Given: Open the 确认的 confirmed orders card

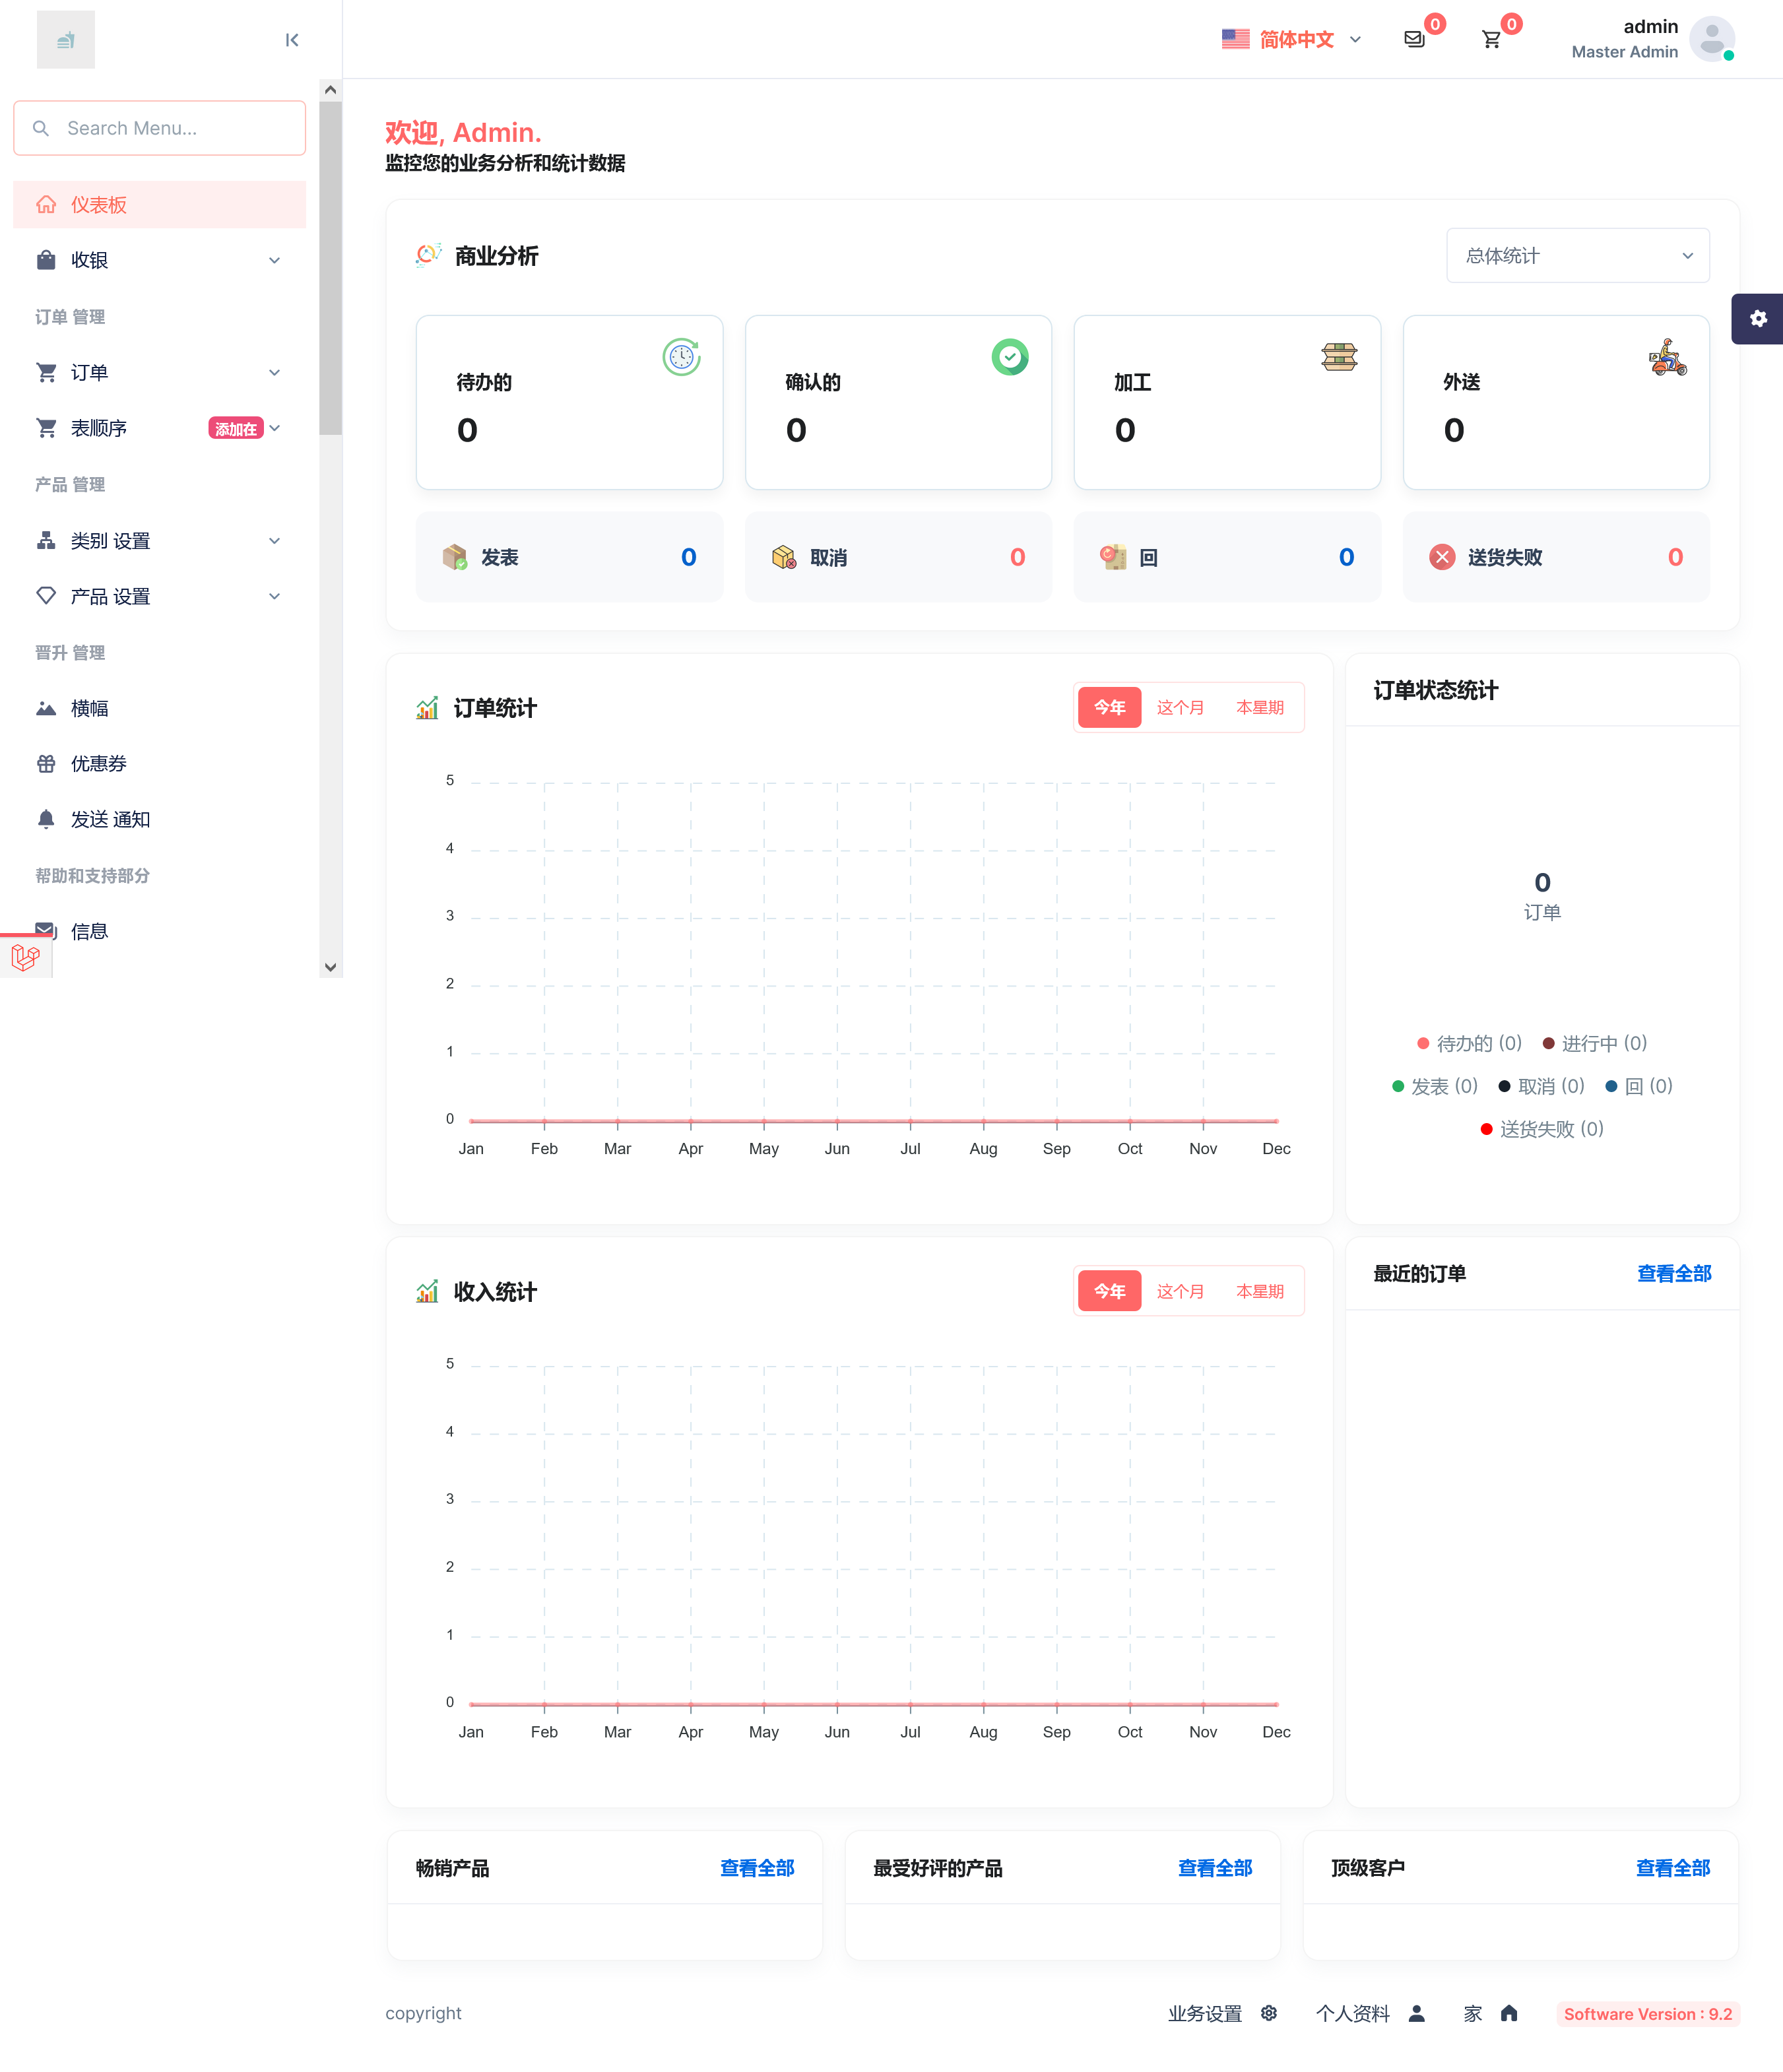Looking at the screenshot, I should click(898, 402).
